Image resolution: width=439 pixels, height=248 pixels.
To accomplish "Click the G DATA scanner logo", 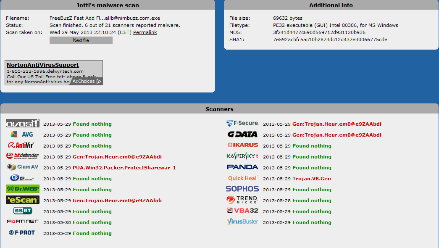I will click(242, 134).
